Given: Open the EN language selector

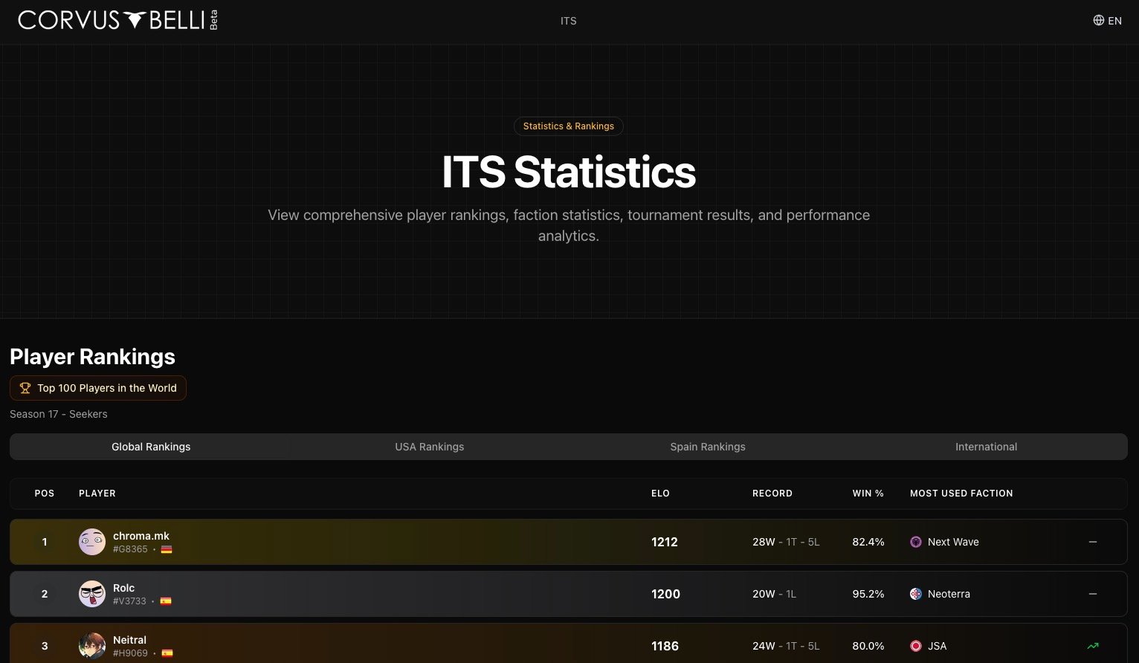Looking at the screenshot, I should [1114, 21].
